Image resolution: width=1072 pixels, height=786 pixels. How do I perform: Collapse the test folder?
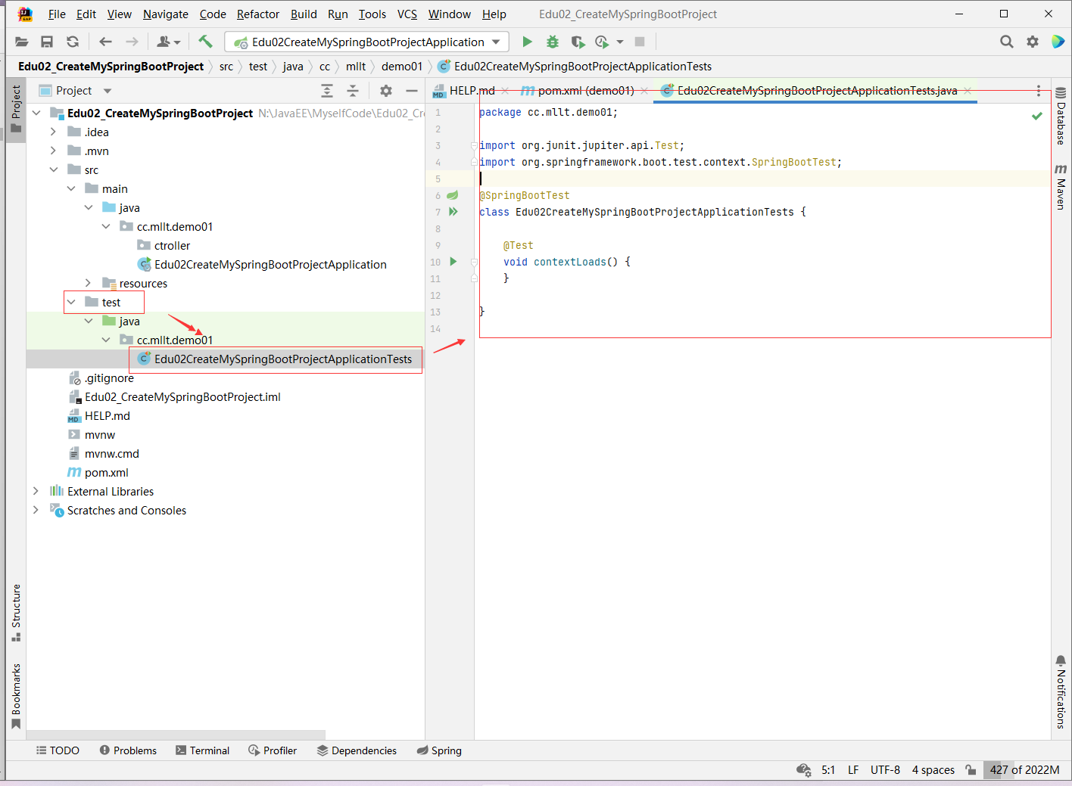point(71,302)
